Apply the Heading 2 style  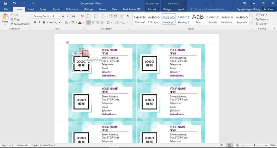(x=184, y=19)
